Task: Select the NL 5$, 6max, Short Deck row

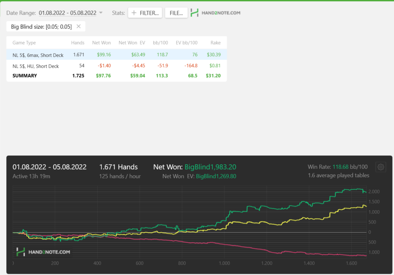Action: coord(117,55)
